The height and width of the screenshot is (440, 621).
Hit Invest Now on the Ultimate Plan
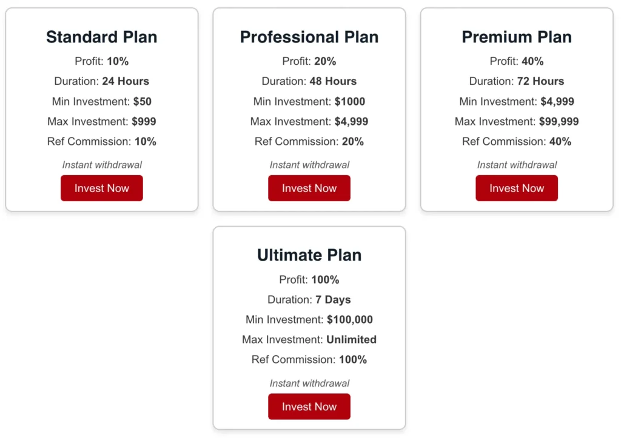309,407
